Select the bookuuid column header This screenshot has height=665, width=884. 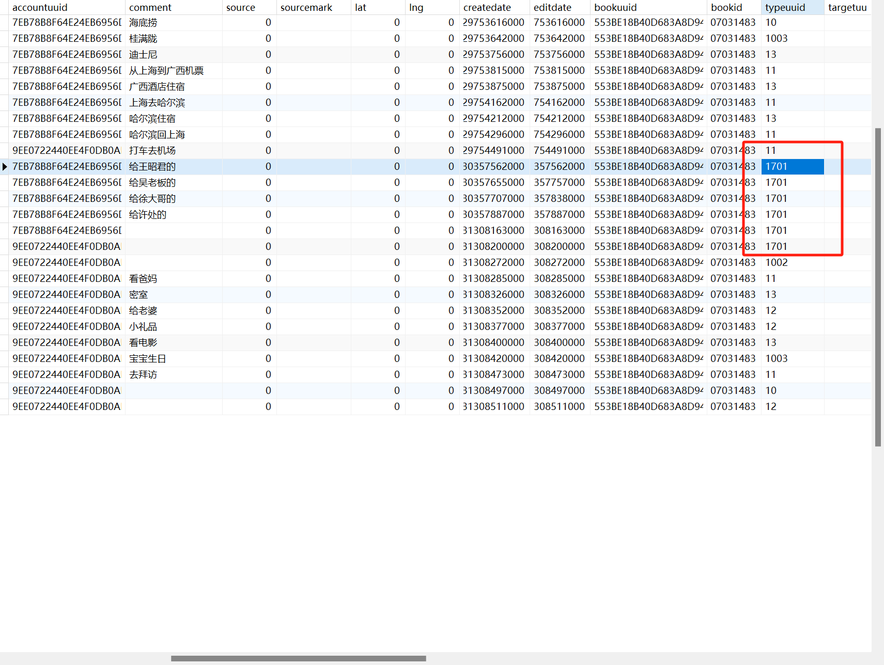click(x=615, y=7)
